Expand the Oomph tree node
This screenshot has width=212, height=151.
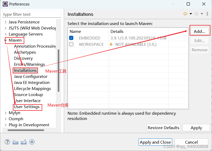6,119
